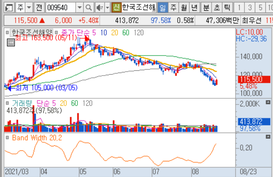
Task: Click the gray 120 moving-average label in price chart
Action: 139,32
